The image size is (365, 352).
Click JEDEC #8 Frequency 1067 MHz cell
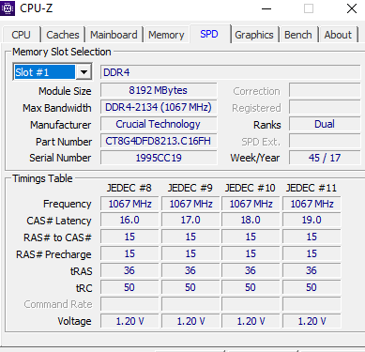click(x=129, y=204)
